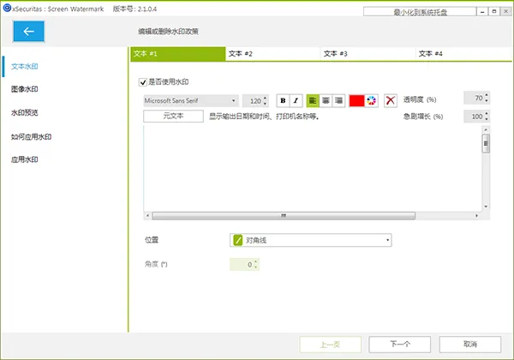Viewport: 514px width, 360px height.
Task: Increase the 角度 value
Action: point(255,261)
